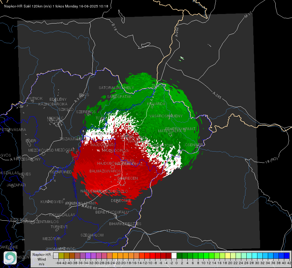The image size is (292, 268).
Task: Select the deep blue swatch at 40-42
Action: click(x=287, y=255)
